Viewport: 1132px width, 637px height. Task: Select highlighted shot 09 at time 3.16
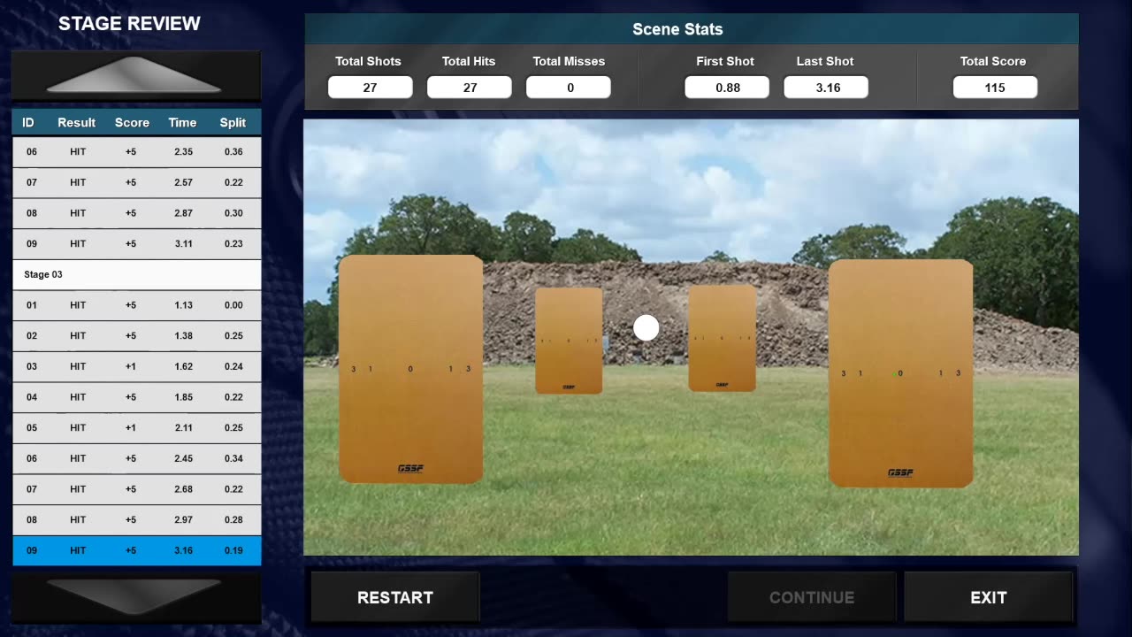137,550
